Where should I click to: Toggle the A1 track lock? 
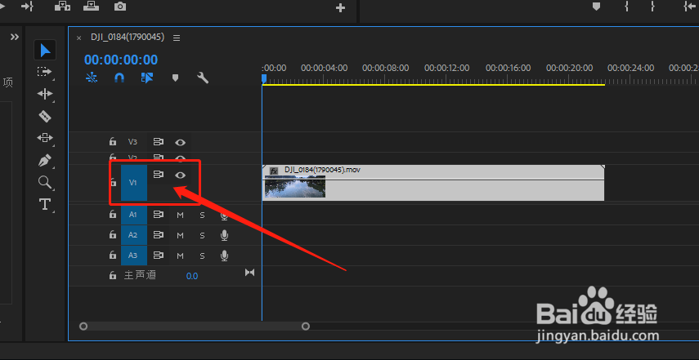click(113, 214)
